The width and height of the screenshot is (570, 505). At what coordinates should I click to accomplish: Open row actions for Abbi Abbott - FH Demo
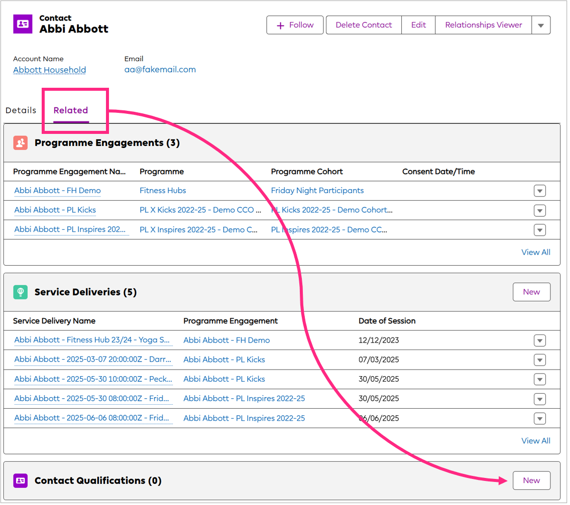coord(539,191)
